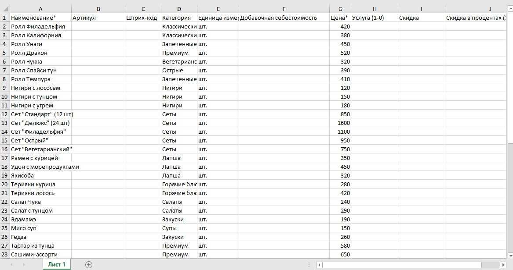Click the vertical scrollbar down arrow
Viewport: 513px width, 270px height.
pos(510,255)
